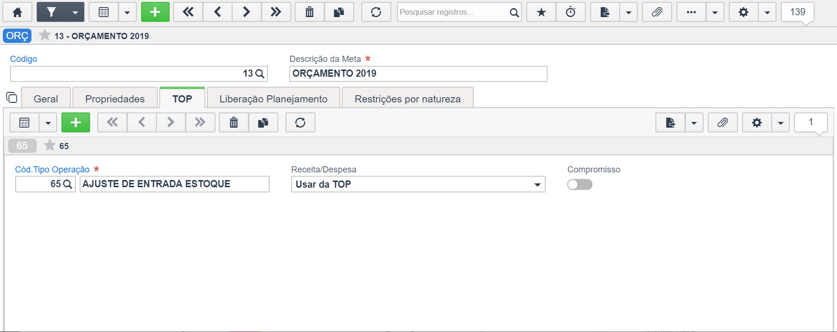Viewport: 837px width, 332px height.
Task: Run search with top magnifier icon
Action: pyautogui.click(x=514, y=12)
